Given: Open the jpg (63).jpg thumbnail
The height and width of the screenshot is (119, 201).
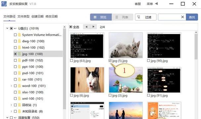Looking at the screenshot, I should coord(87,45).
